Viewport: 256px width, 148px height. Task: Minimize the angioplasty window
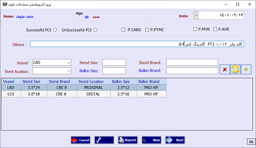tap(226, 4)
